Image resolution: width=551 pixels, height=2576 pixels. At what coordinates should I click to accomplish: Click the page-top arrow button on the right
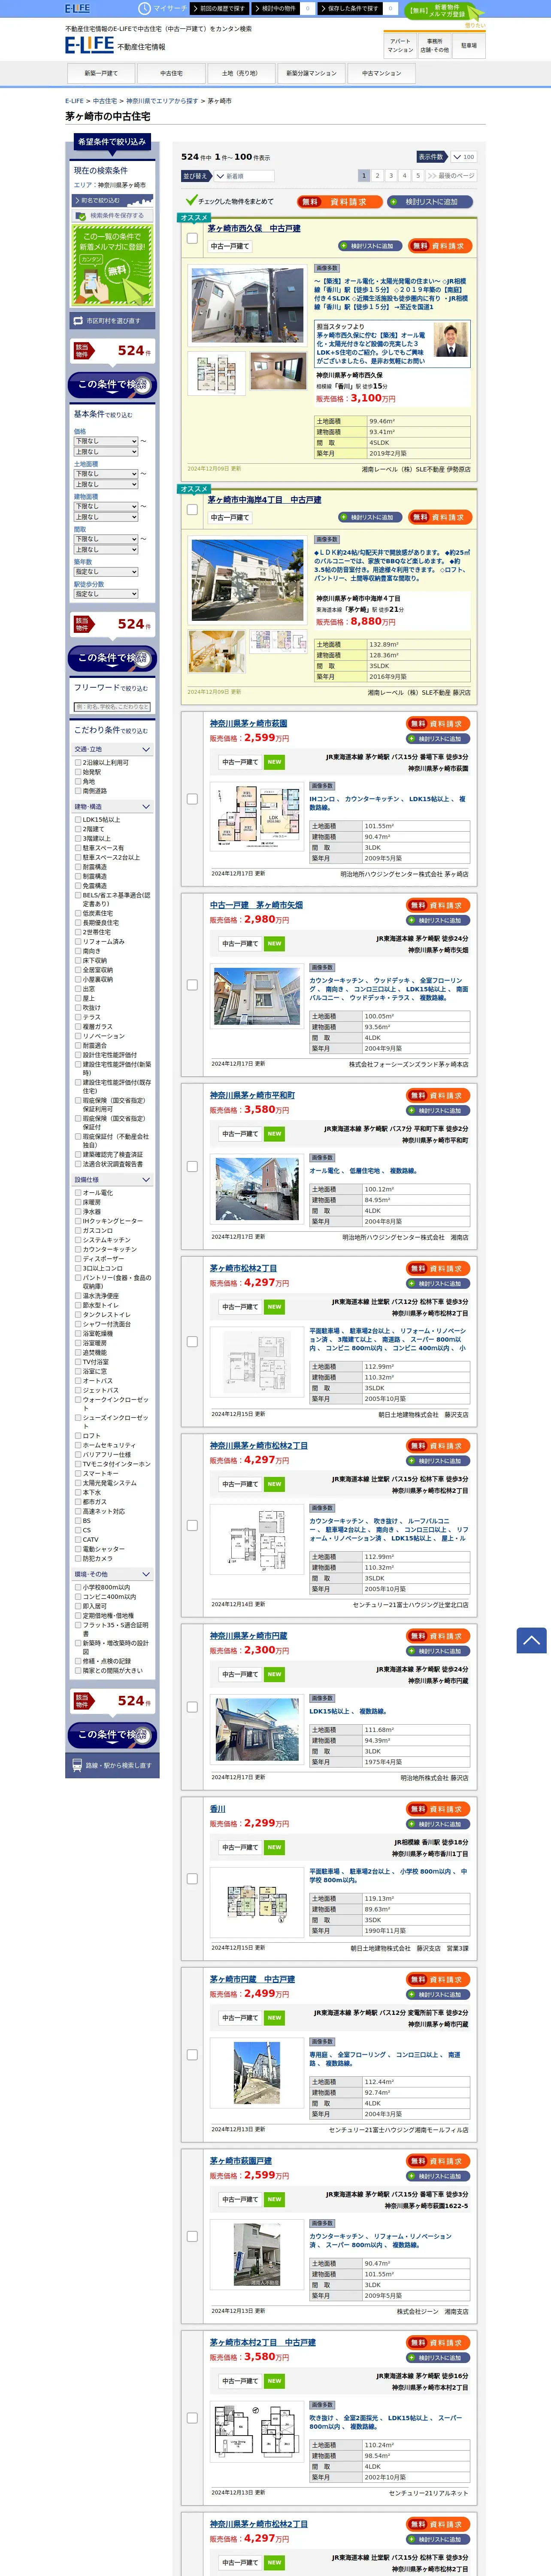[531, 1640]
